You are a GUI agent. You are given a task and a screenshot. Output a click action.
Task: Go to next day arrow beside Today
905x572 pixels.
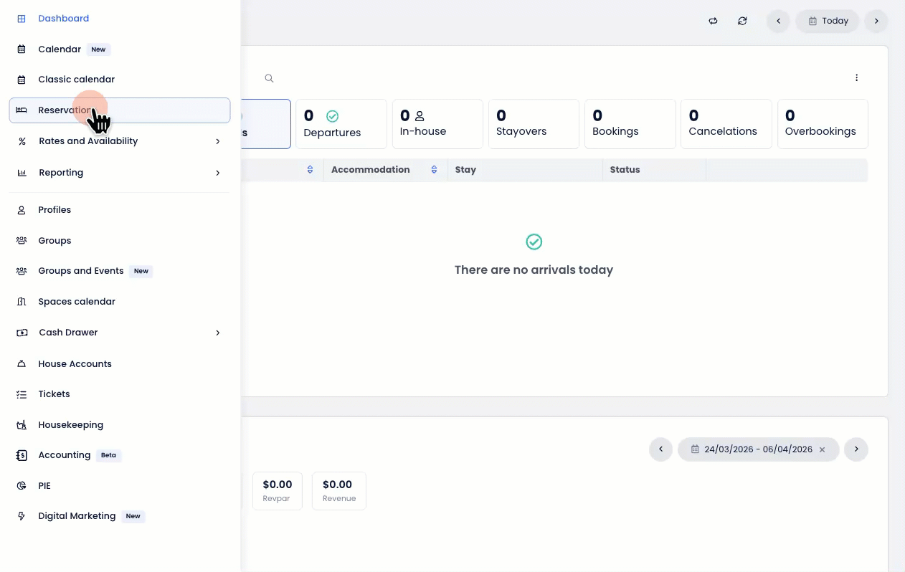[x=876, y=22]
